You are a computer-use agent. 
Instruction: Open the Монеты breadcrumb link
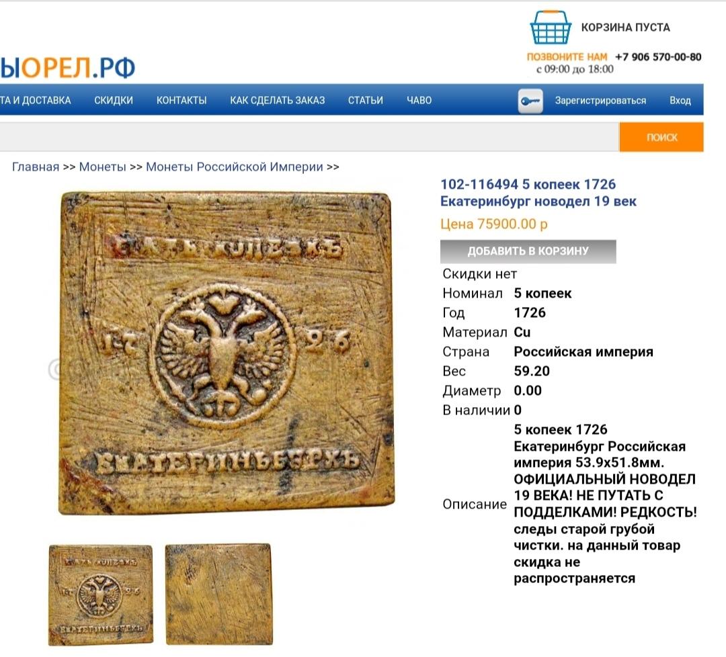102,167
